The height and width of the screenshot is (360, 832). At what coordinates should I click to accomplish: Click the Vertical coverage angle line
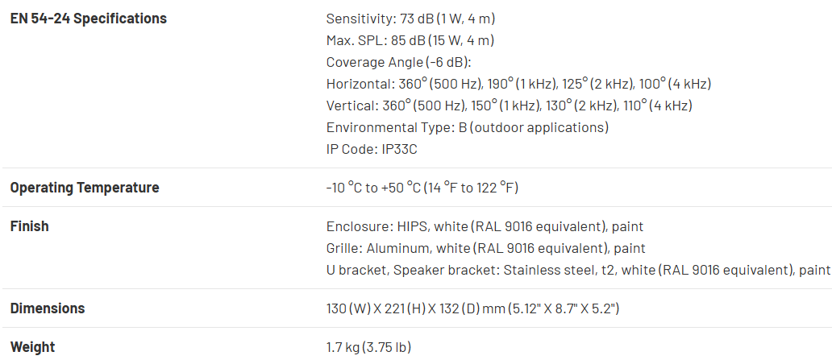tap(509, 106)
